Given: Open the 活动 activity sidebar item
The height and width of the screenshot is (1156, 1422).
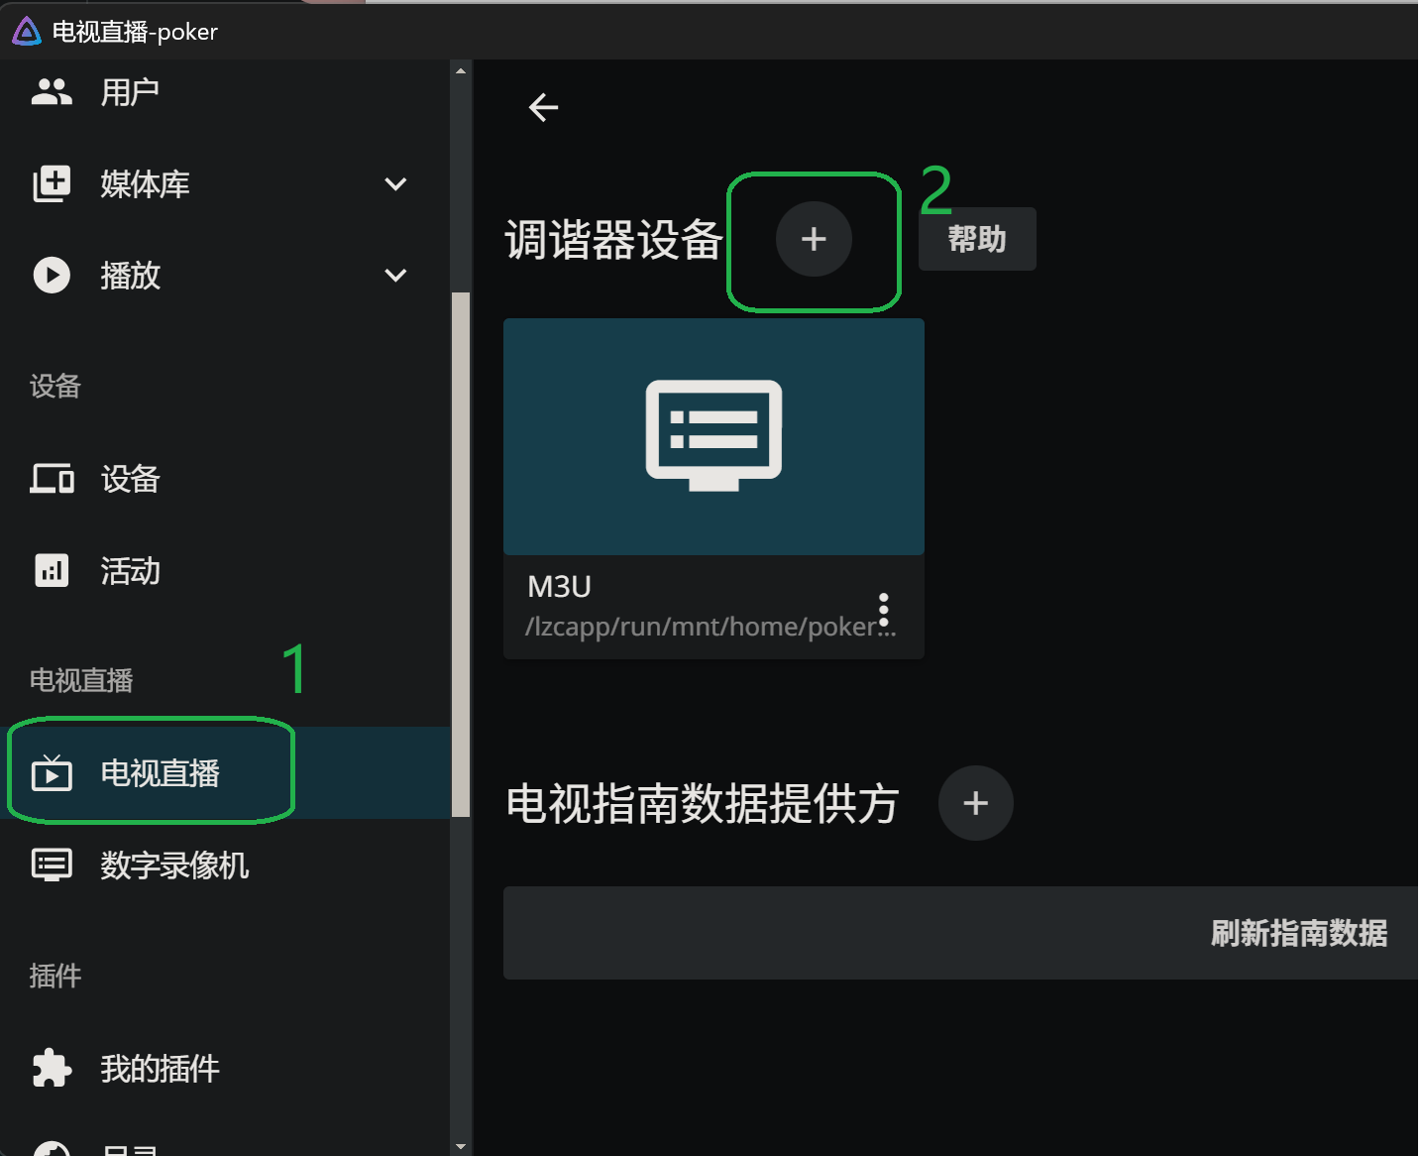Looking at the screenshot, I should point(225,571).
